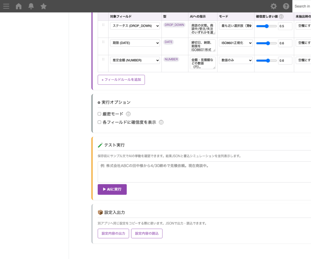Enable the 厳密モード checkbox
Screen dimensions: 311x259
pos(99,114)
